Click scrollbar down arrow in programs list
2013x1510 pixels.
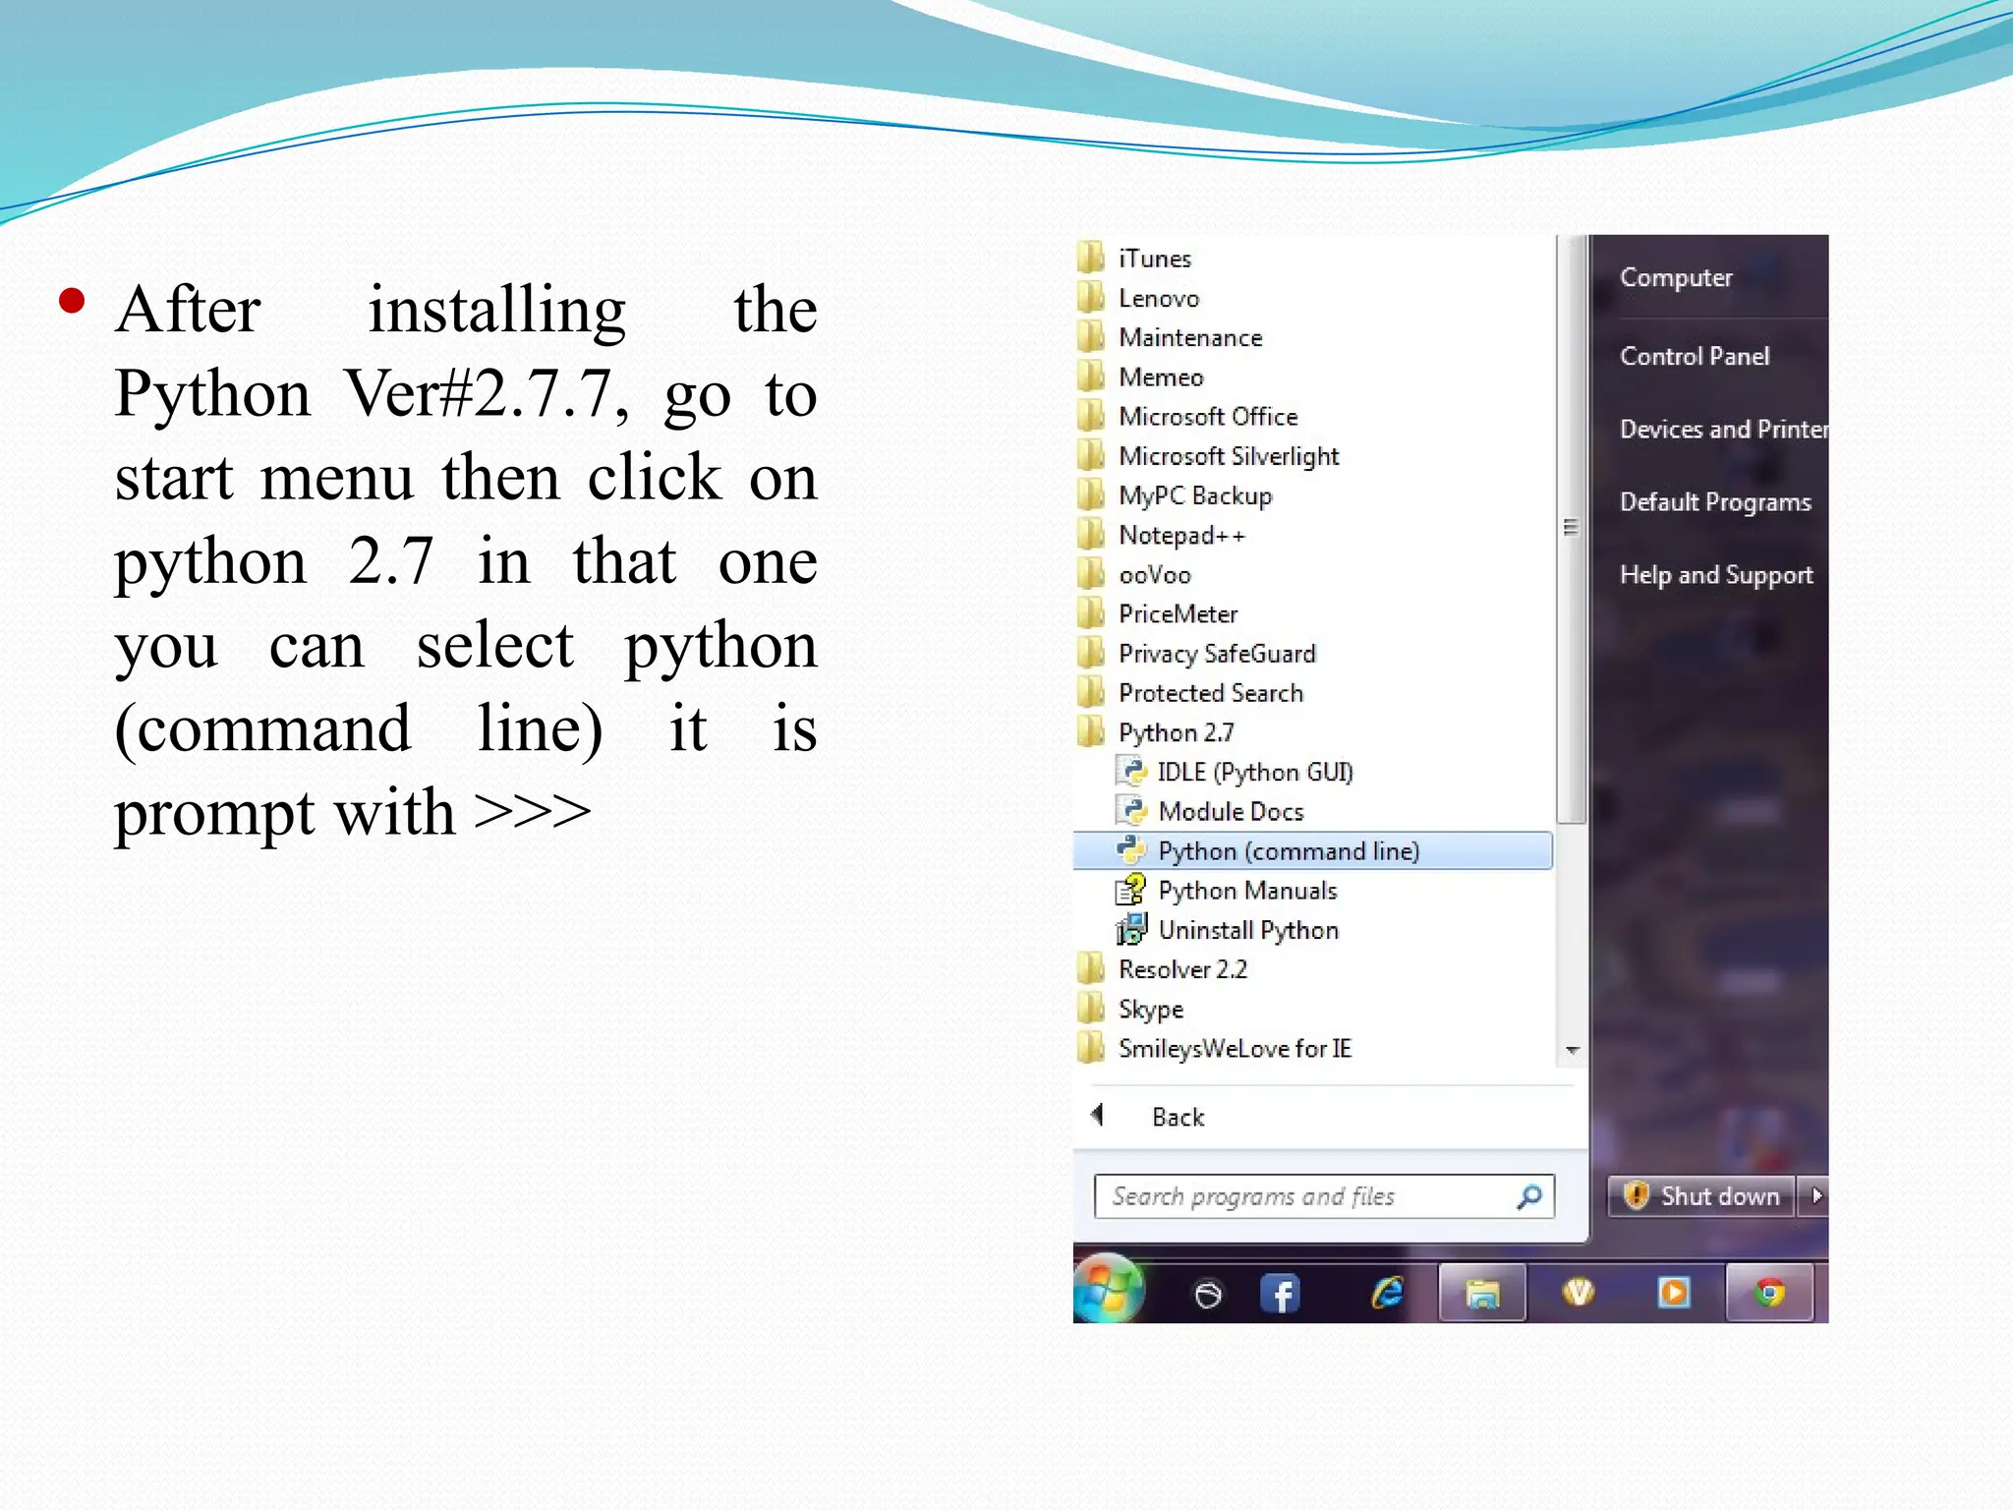click(x=1572, y=1050)
